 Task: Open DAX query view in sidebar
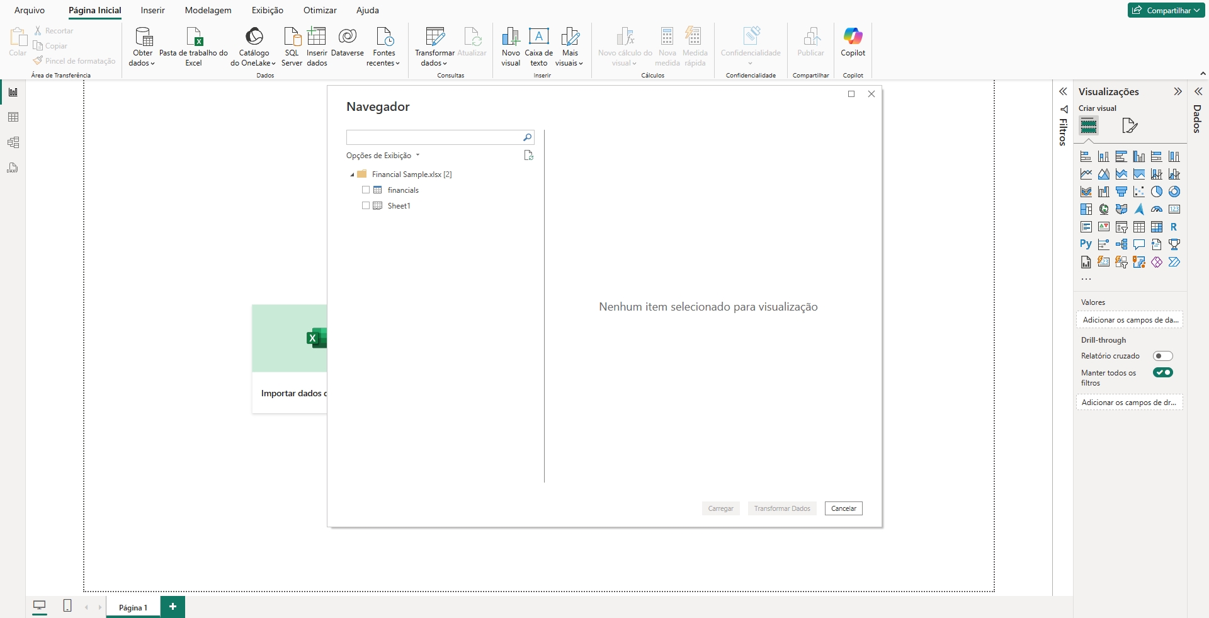13,168
